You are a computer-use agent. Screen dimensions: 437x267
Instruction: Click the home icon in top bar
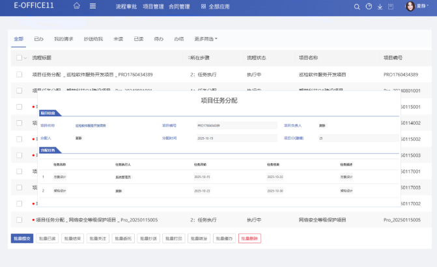tap(78, 6)
